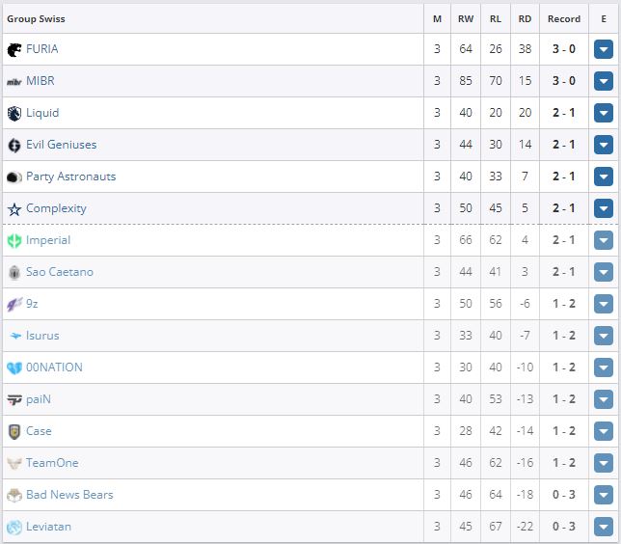The height and width of the screenshot is (544, 621).
Task: Click the Liquid team logo icon
Action: pos(14,113)
